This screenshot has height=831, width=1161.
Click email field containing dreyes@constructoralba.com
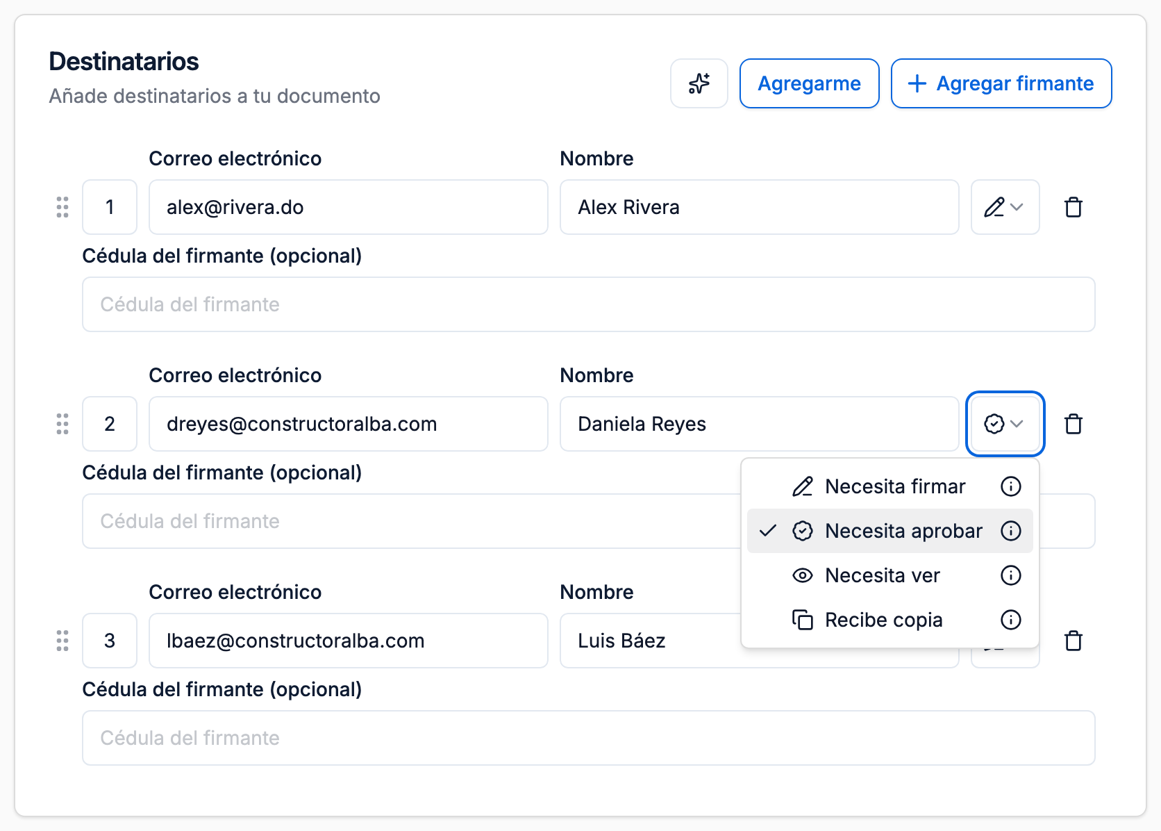[349, 424]
